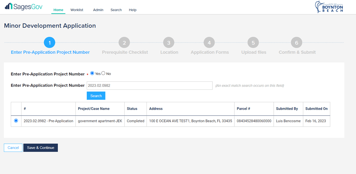Select step 4 Application Forms circle
Viewport: 356px width, 174px height.
pos(209,43)
